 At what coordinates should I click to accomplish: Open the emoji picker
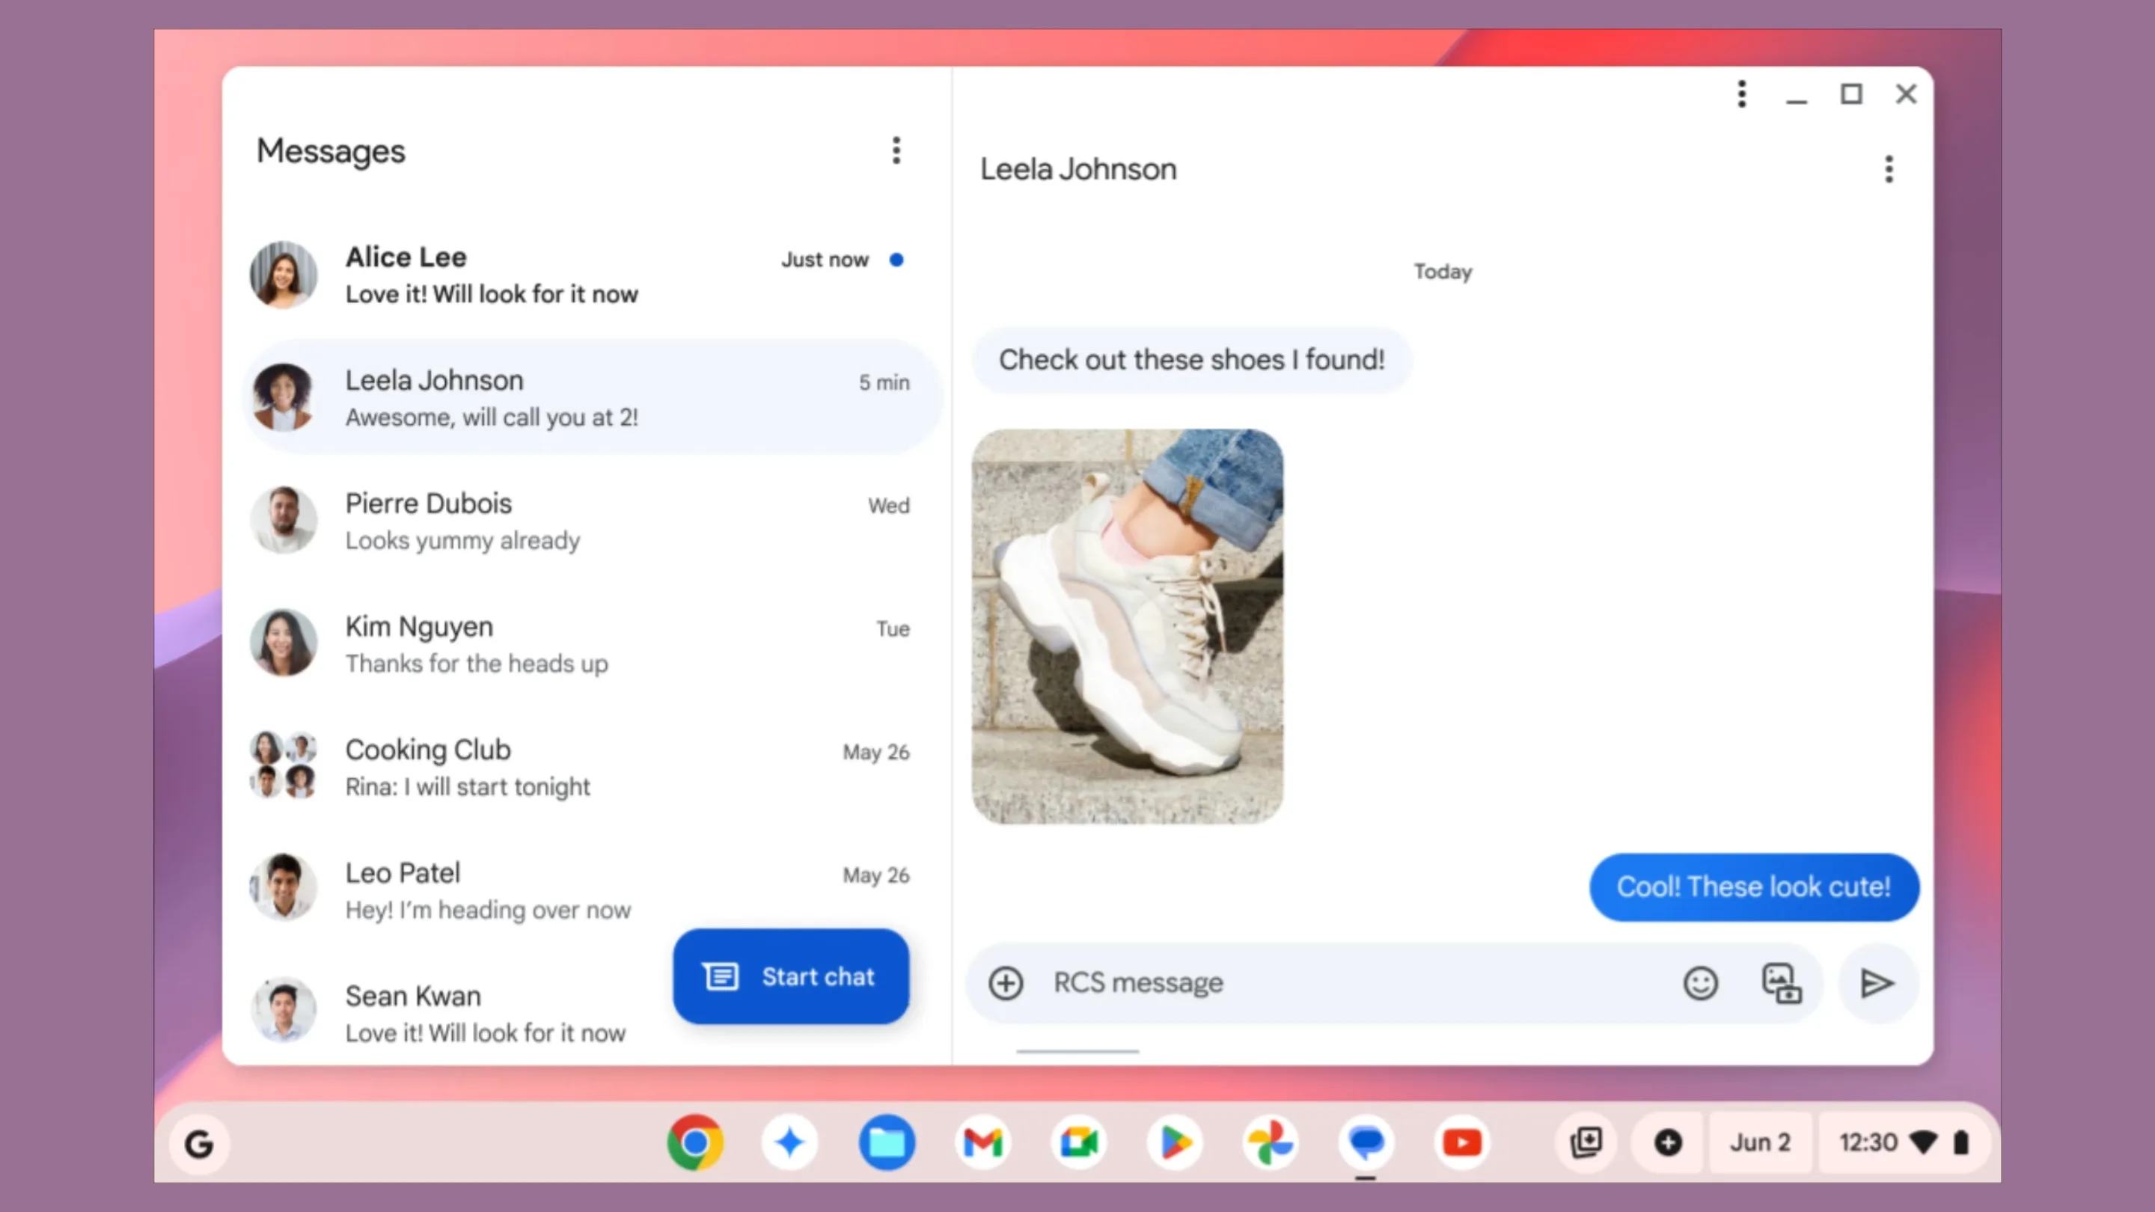click(x=1700, y=983)
